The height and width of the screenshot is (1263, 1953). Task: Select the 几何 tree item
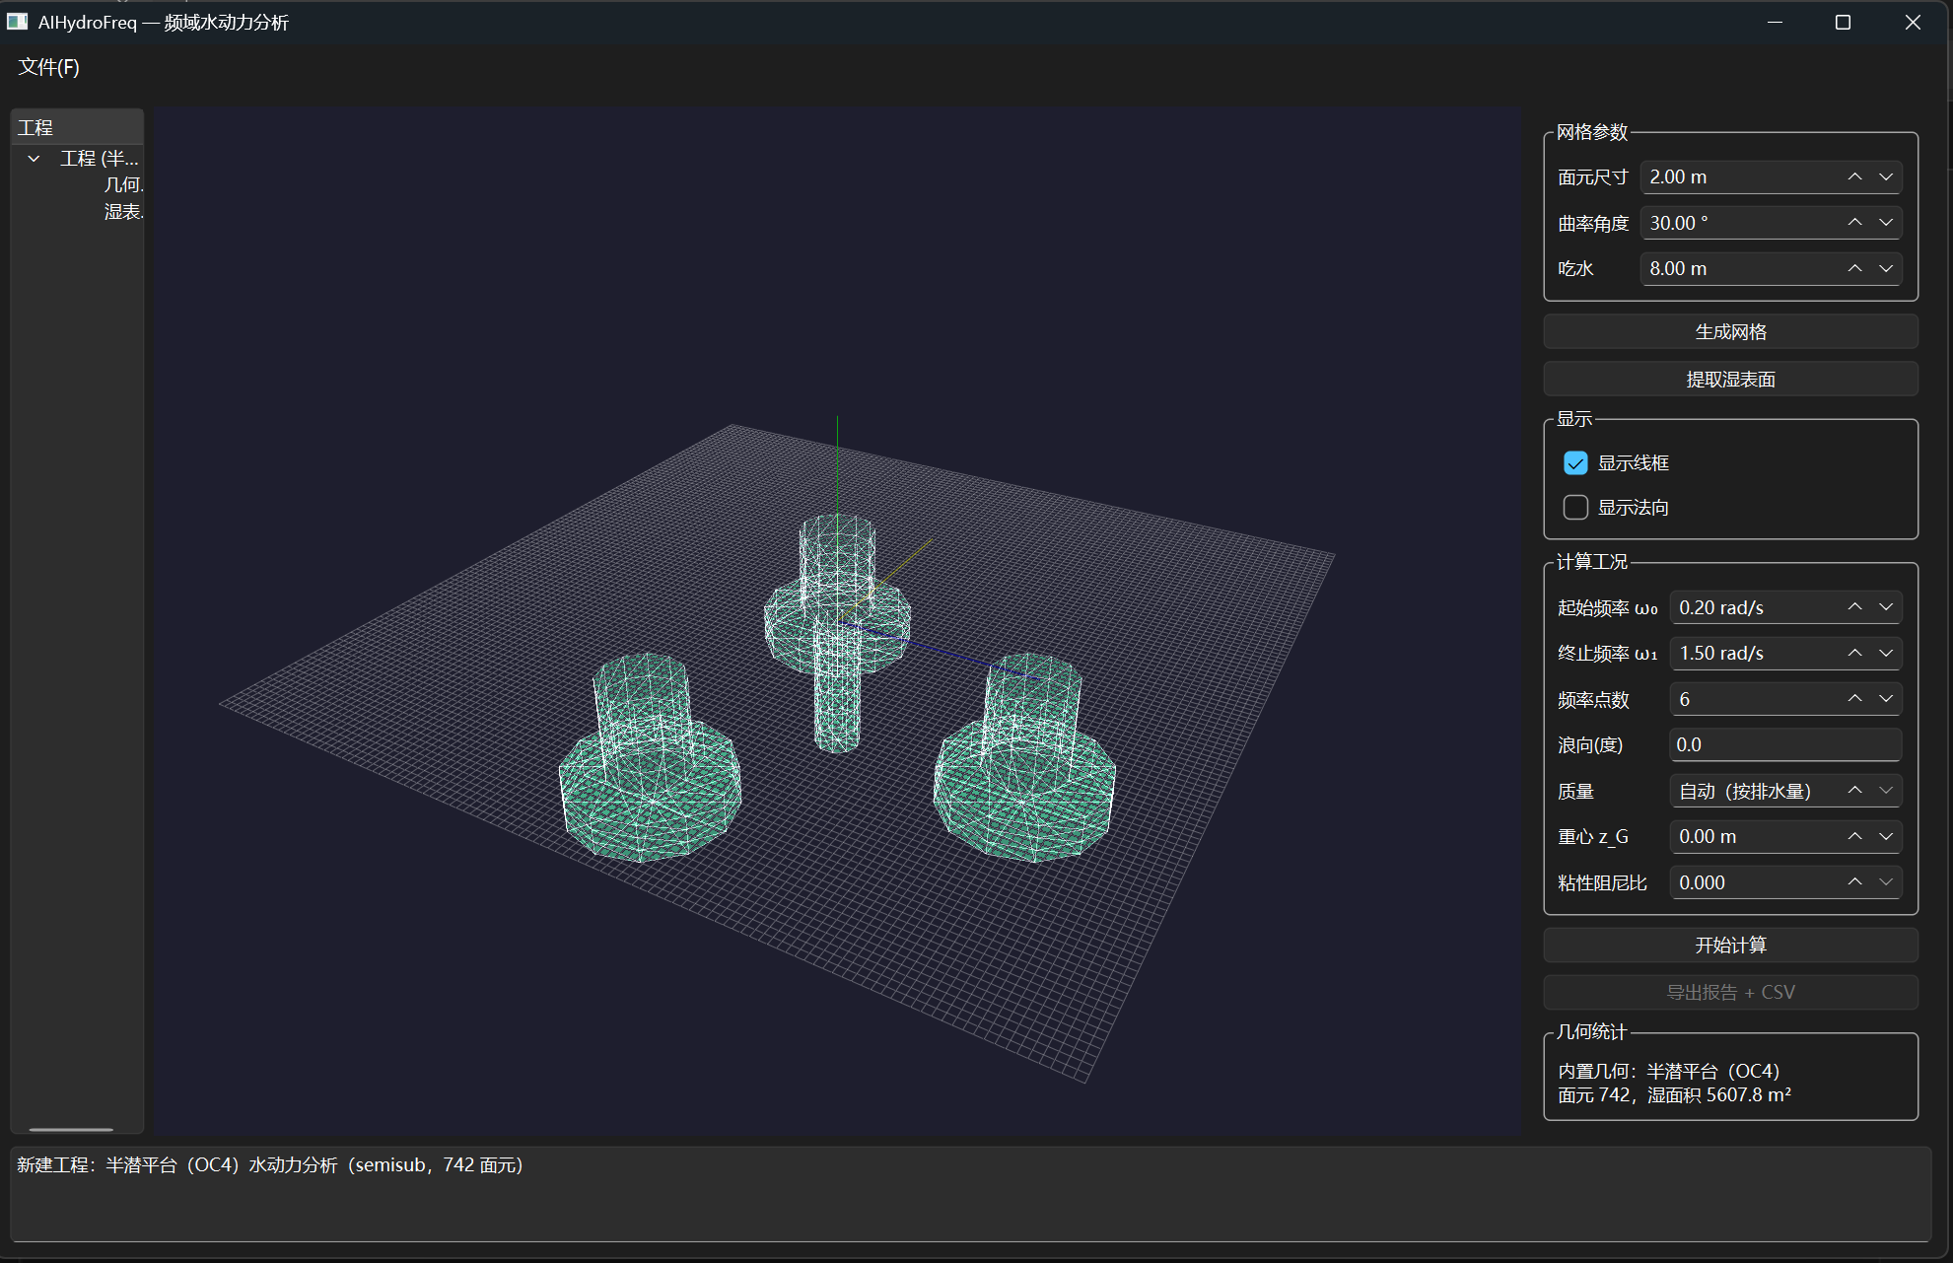(123, 184)
